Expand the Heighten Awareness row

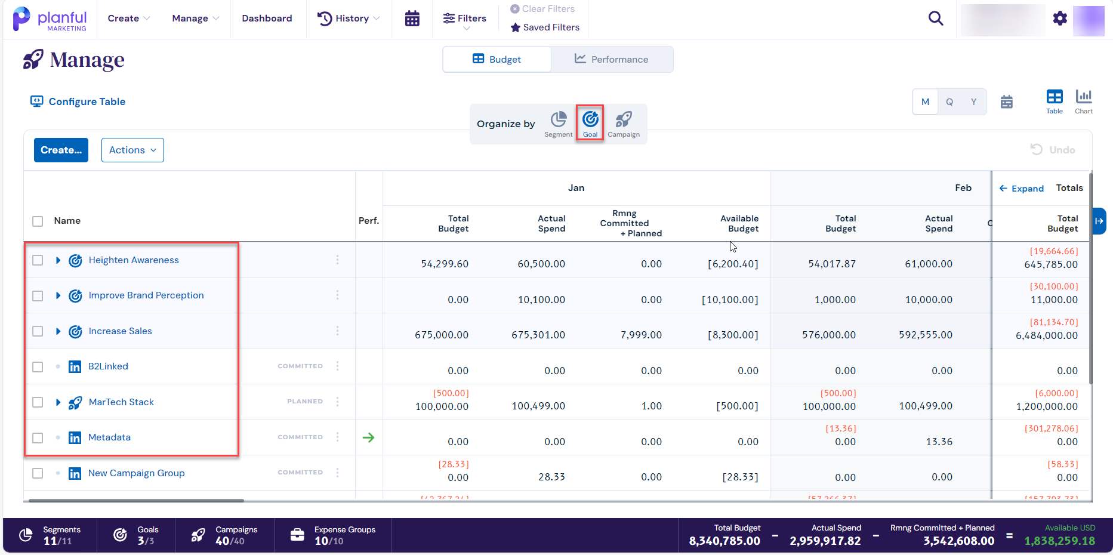point(58,260)
